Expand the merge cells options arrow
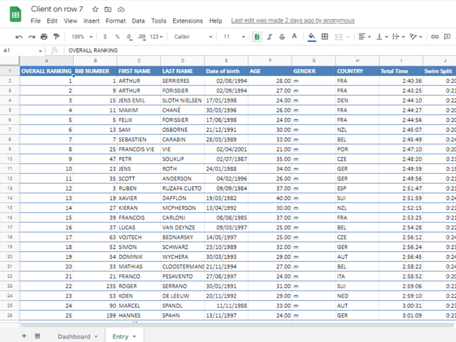Screen dimensions: 456x342 [348, 37]
